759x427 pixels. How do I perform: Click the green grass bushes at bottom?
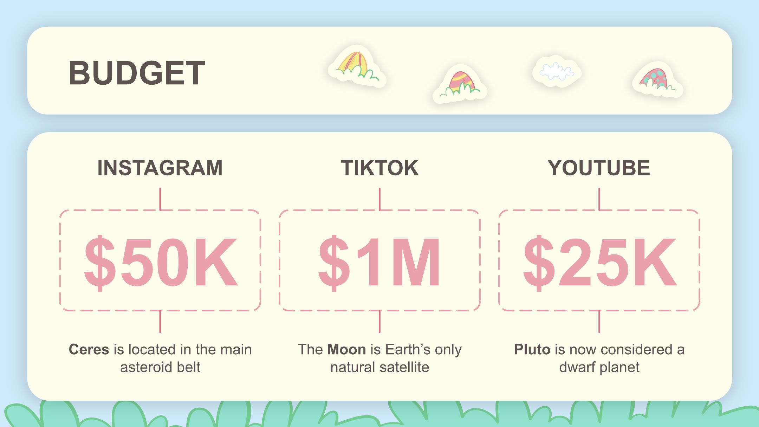[x=379, y=414]
